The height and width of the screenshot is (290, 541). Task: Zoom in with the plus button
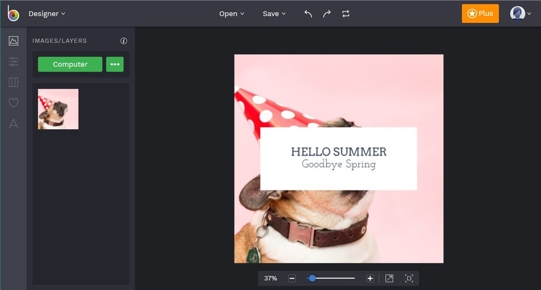tap(370, 279)
